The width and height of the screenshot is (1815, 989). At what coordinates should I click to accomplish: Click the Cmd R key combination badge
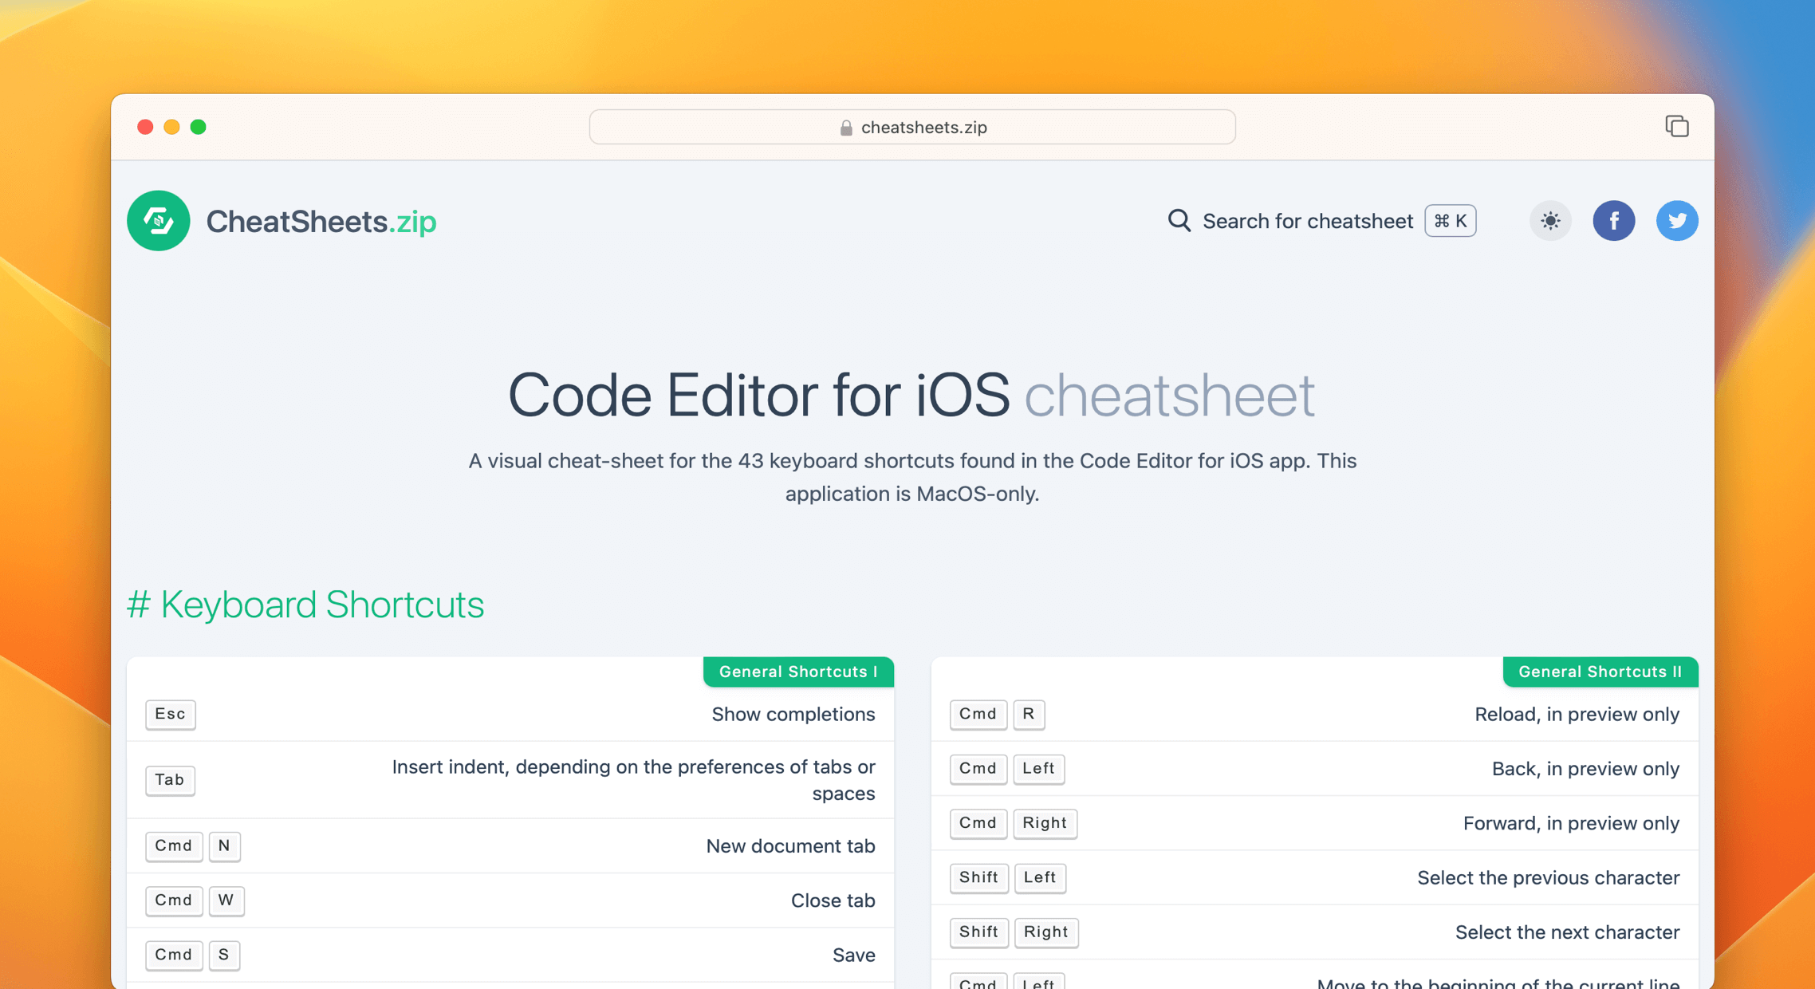click(x=997, y=715)
